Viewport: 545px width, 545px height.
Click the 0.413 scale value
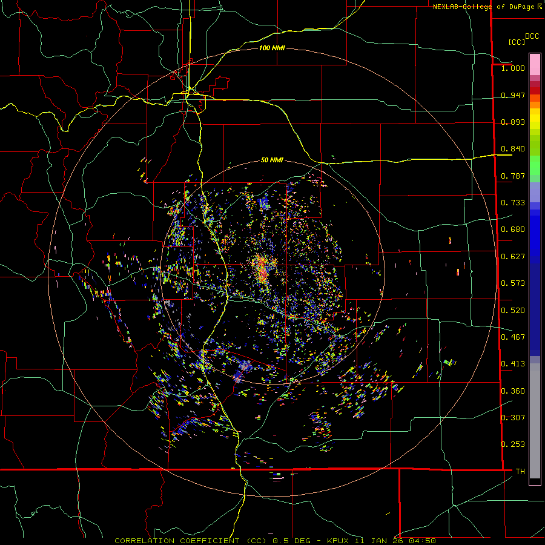513,364
